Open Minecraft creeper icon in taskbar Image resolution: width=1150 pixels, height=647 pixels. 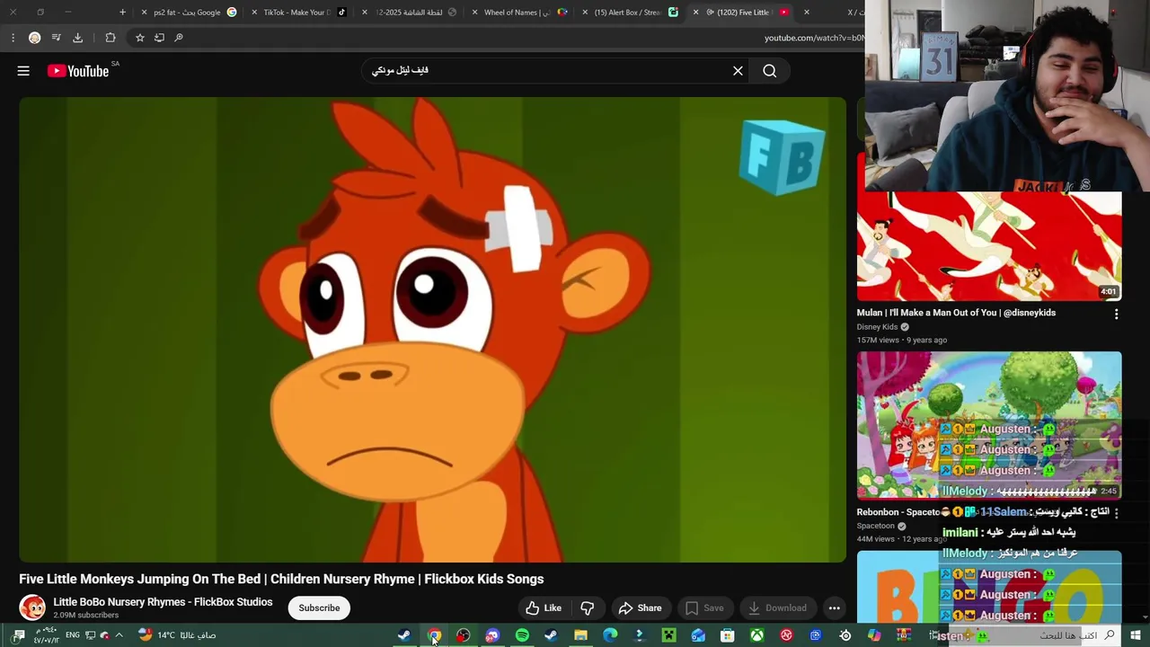point(669,635)
